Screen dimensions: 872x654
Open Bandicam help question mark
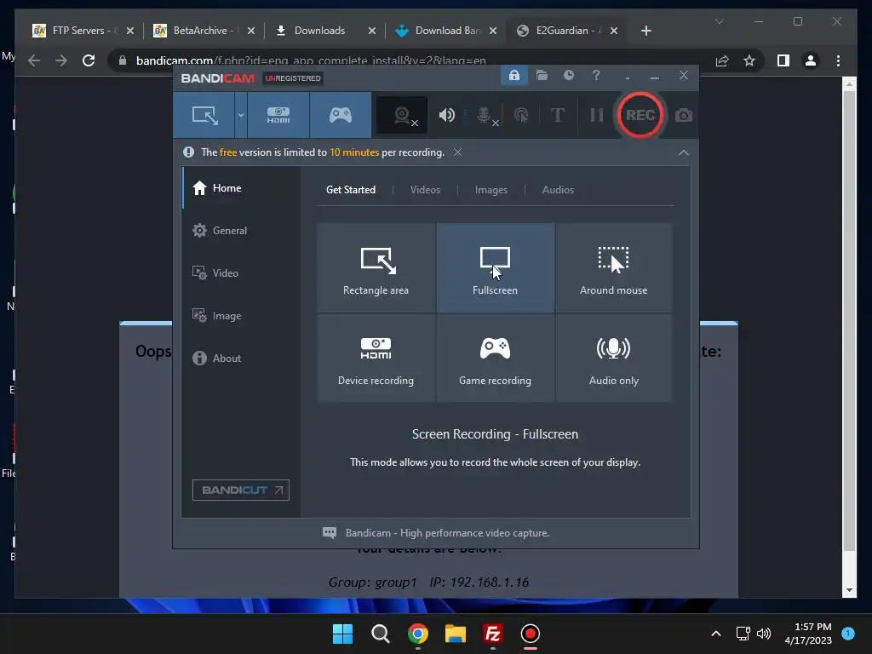(596, 76)
